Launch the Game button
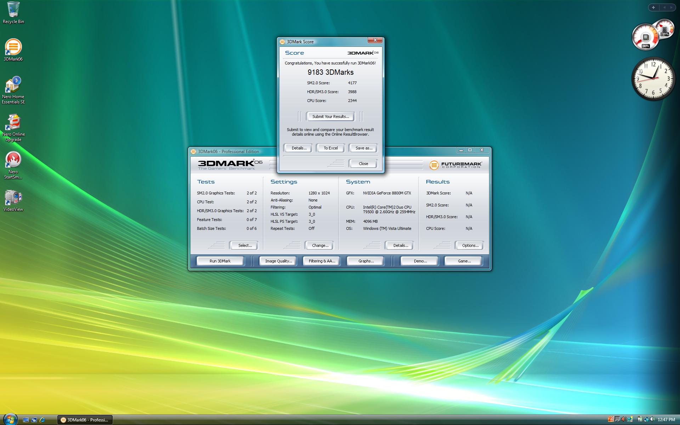Viewport: 680px width, 425px height. 464,261
